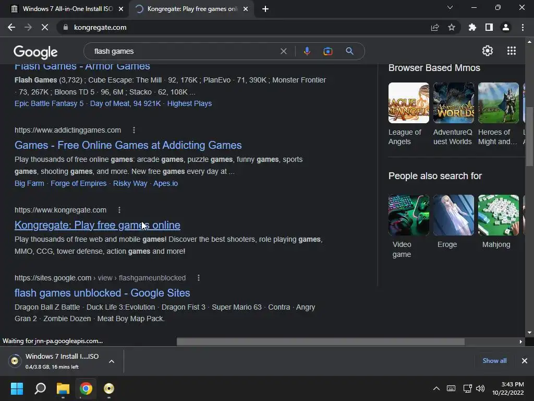Image resolution: width=534 pixels, height=401 pixels.
Task: Open Kongregate: Play free games online result
Action: [98, 225]
